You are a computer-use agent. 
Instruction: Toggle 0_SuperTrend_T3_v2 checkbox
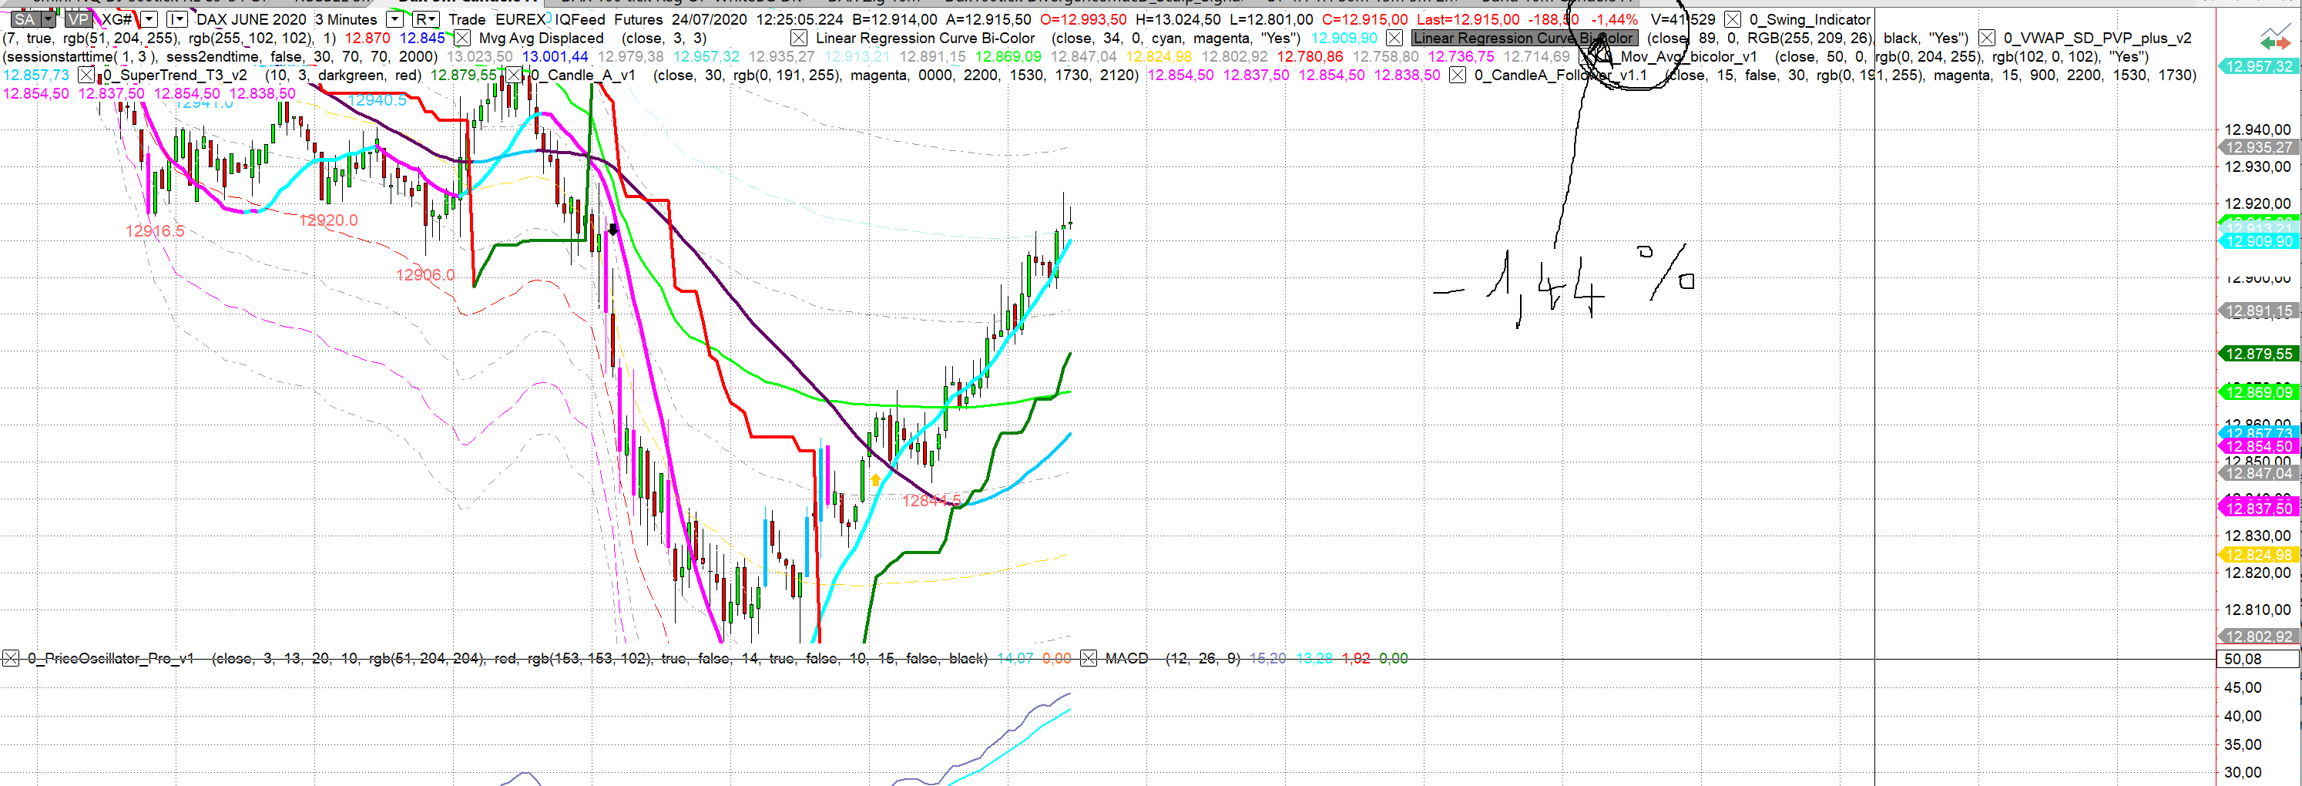pos(86,75)
